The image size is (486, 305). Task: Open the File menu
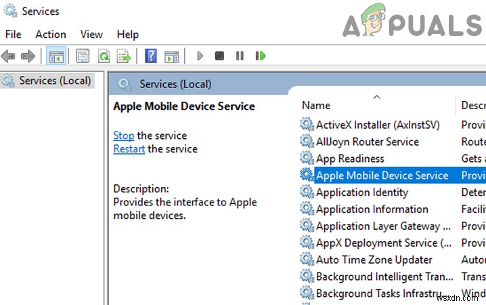14,34
